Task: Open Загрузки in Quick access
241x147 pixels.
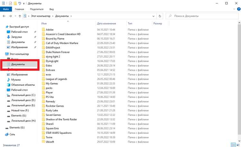Action: (x=16, y=37)
